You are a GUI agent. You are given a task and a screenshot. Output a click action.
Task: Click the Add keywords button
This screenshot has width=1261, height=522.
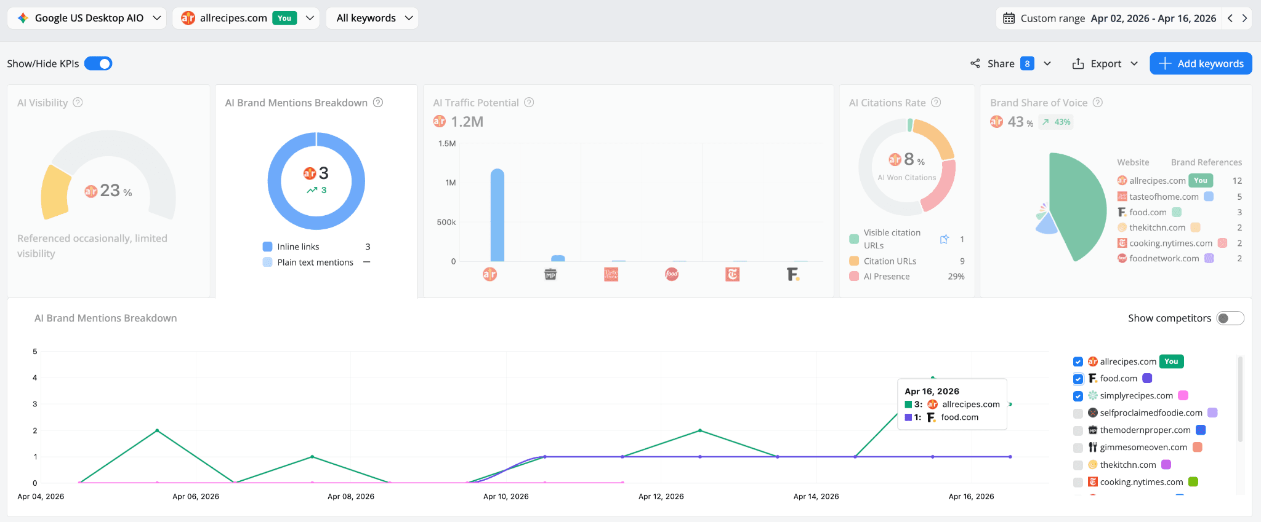[x=1201, y=64]
